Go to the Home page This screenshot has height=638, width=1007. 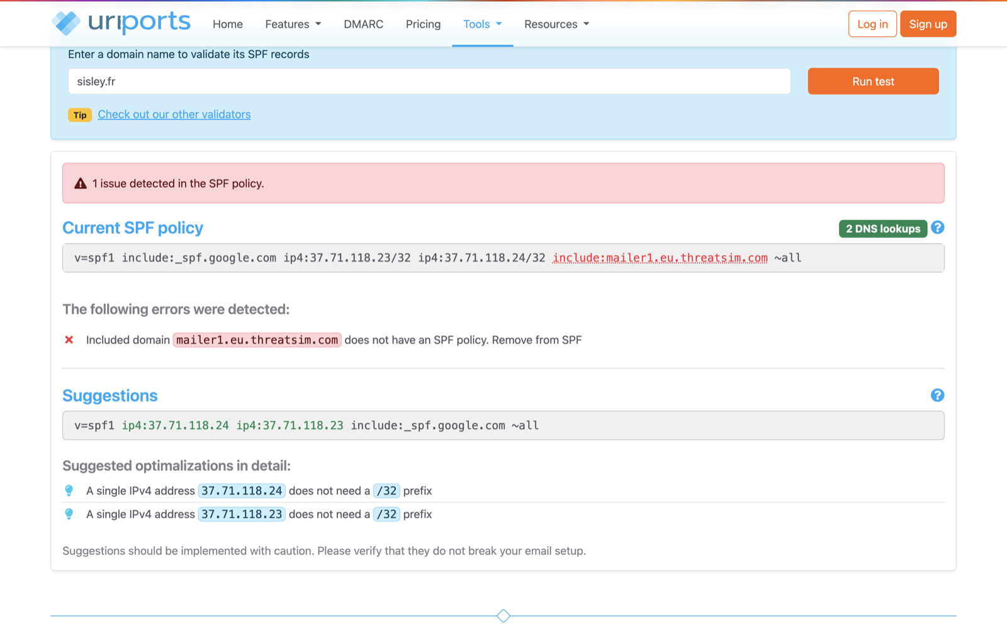point(228,24)
